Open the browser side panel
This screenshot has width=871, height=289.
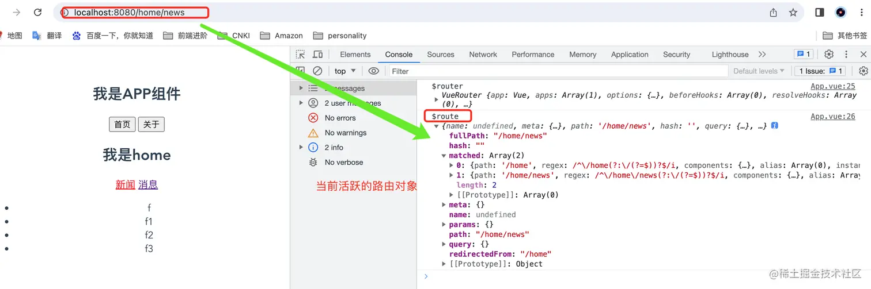(x=820, y=13)
